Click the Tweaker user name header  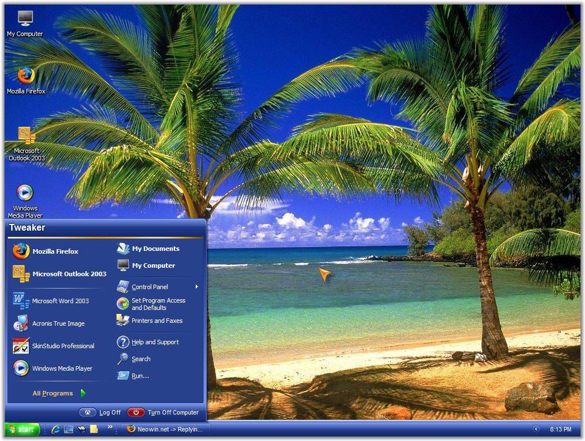click(27, 227)
